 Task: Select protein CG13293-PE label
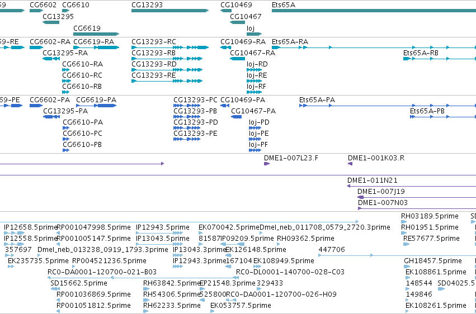coord(196,134)
